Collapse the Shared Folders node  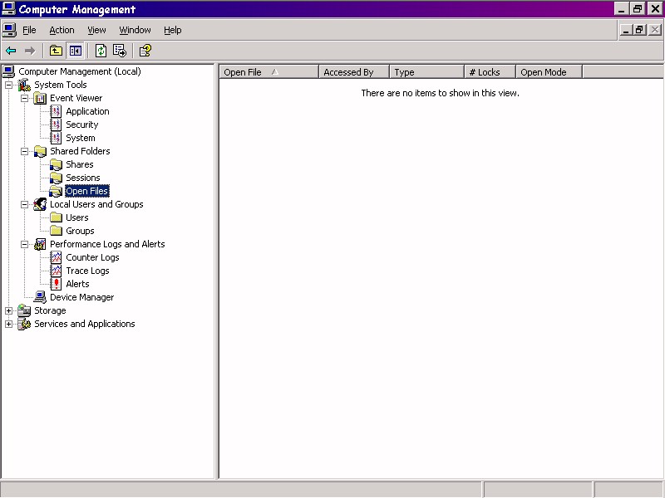[25, 151]
